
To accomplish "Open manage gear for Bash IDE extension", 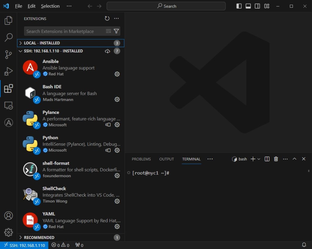I will (117, 99).
